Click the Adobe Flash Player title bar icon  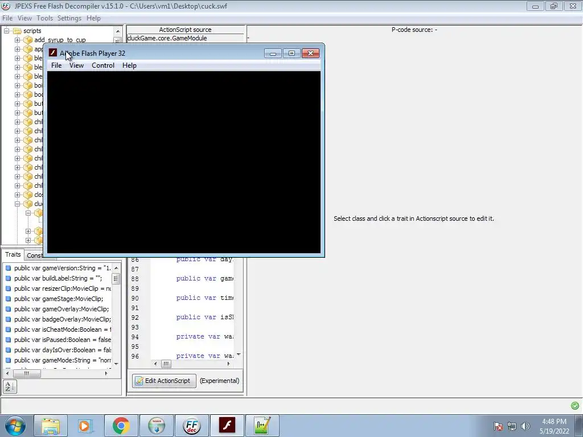click(53, 53)
